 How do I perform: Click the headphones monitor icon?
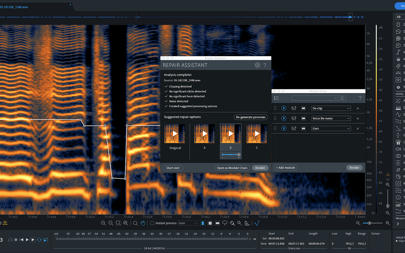click(x=10, y=239)
